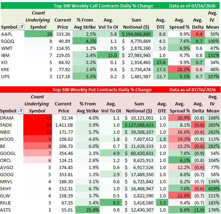Select Sum Notional ($) header in Call table
The image size is (221, 214).
[136, 23]
